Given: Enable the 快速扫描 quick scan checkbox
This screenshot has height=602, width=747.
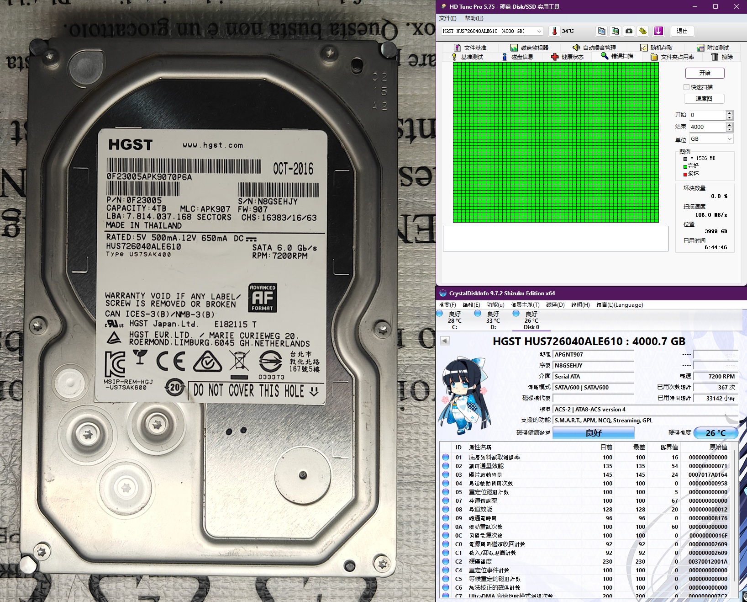Looking at the screenshot, I should [x=686, y=87].
